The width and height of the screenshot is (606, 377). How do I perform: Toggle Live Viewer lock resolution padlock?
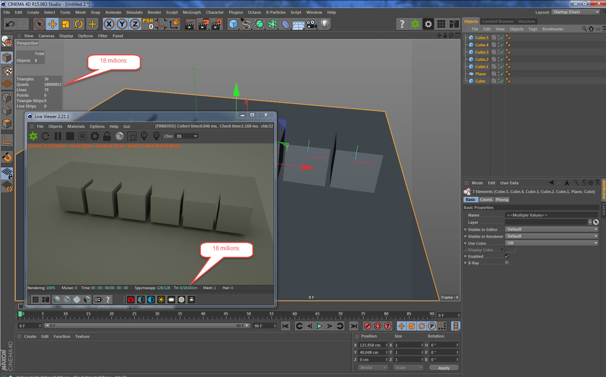point(107,136)
